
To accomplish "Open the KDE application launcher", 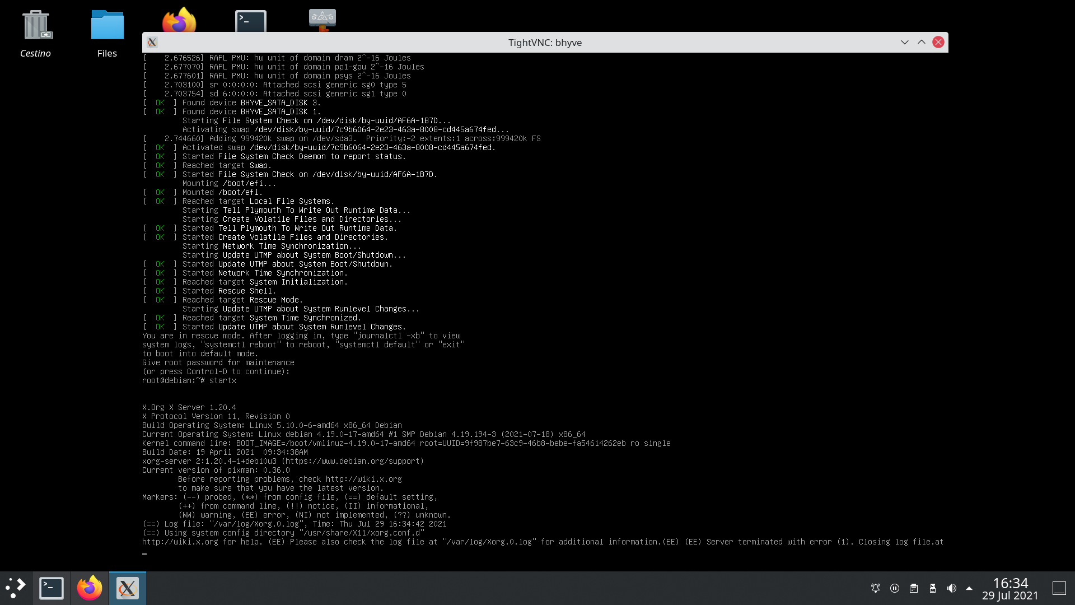I will (16, 588).
